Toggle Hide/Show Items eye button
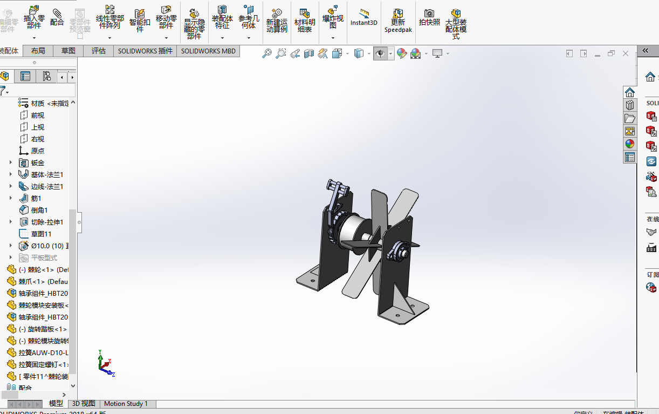 pos(381,53)
